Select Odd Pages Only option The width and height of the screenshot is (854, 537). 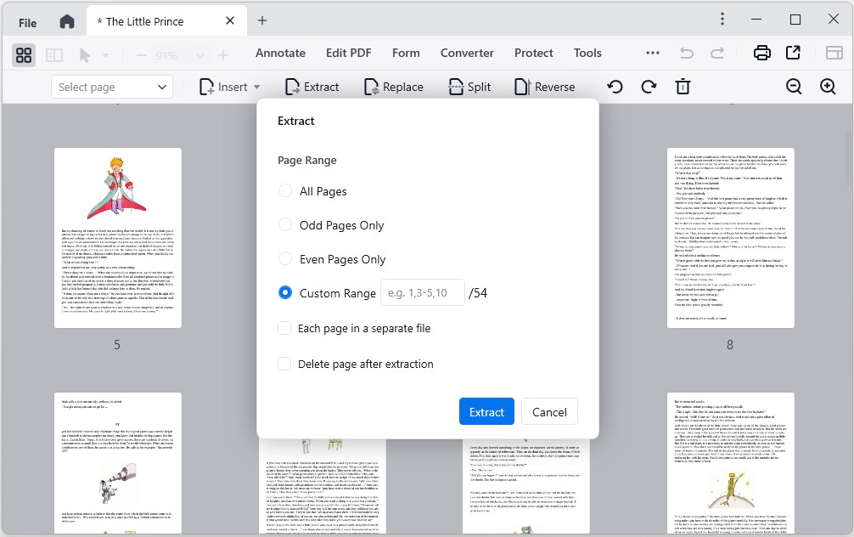point(286,225)
